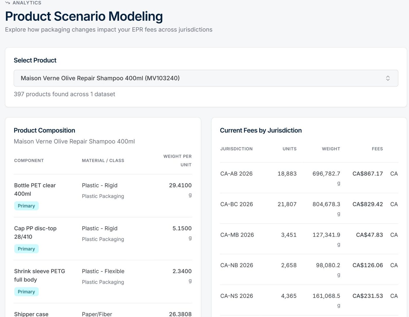Click the WEIGHT column header in fees table

click(331, 149)
